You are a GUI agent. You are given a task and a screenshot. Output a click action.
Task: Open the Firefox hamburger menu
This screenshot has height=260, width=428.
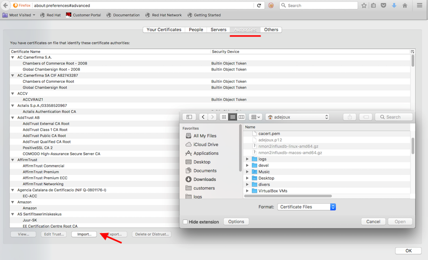pyautogui.click(x=419, y=5)
